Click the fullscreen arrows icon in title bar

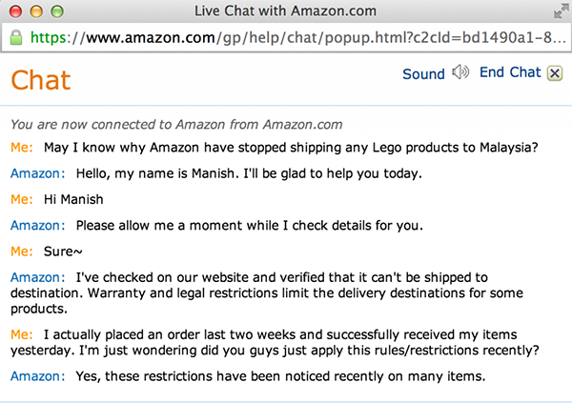click(559, 11)
